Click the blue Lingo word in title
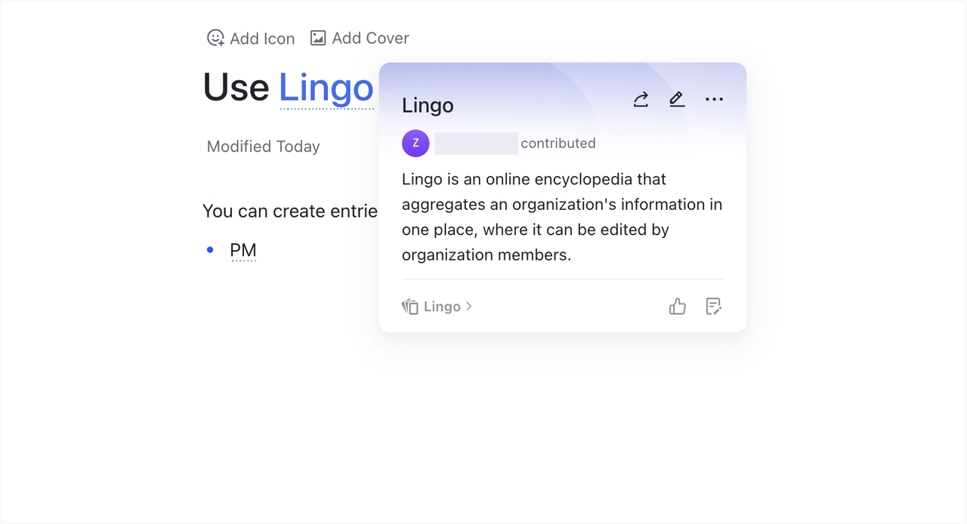 pos(326,88)
